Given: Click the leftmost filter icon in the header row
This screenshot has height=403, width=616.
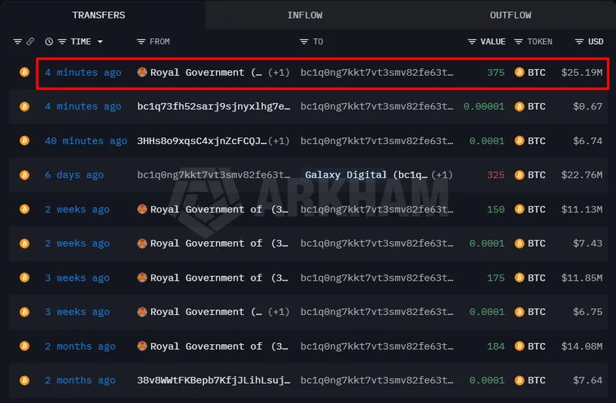Looking at the screenshot, I should pos(16,41).
